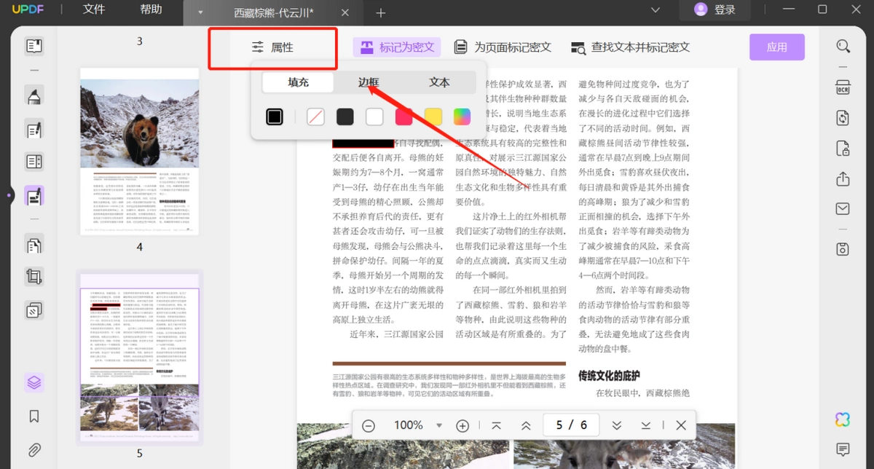The width and height of the screenshot is (874, 469).
Task: Run OCR text recognition
Action: [x=843, y=87]
